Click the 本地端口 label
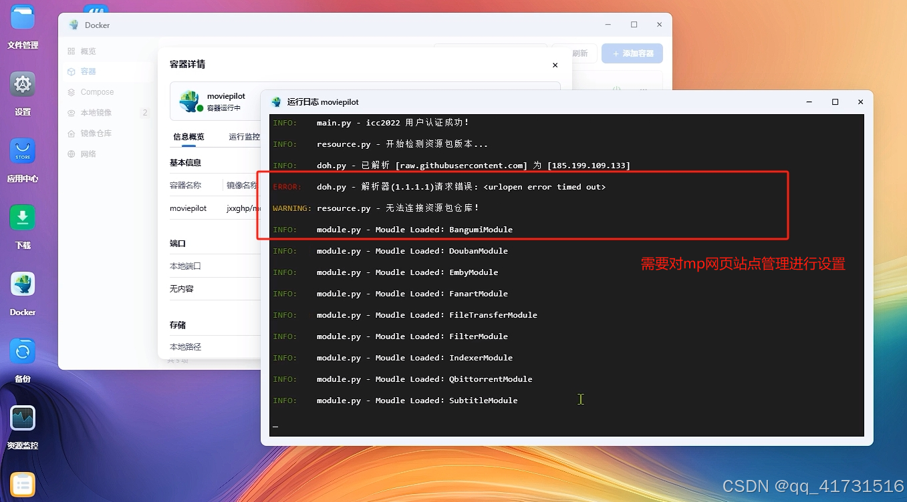This screenshot has height=502, width=907. [185, 266]
